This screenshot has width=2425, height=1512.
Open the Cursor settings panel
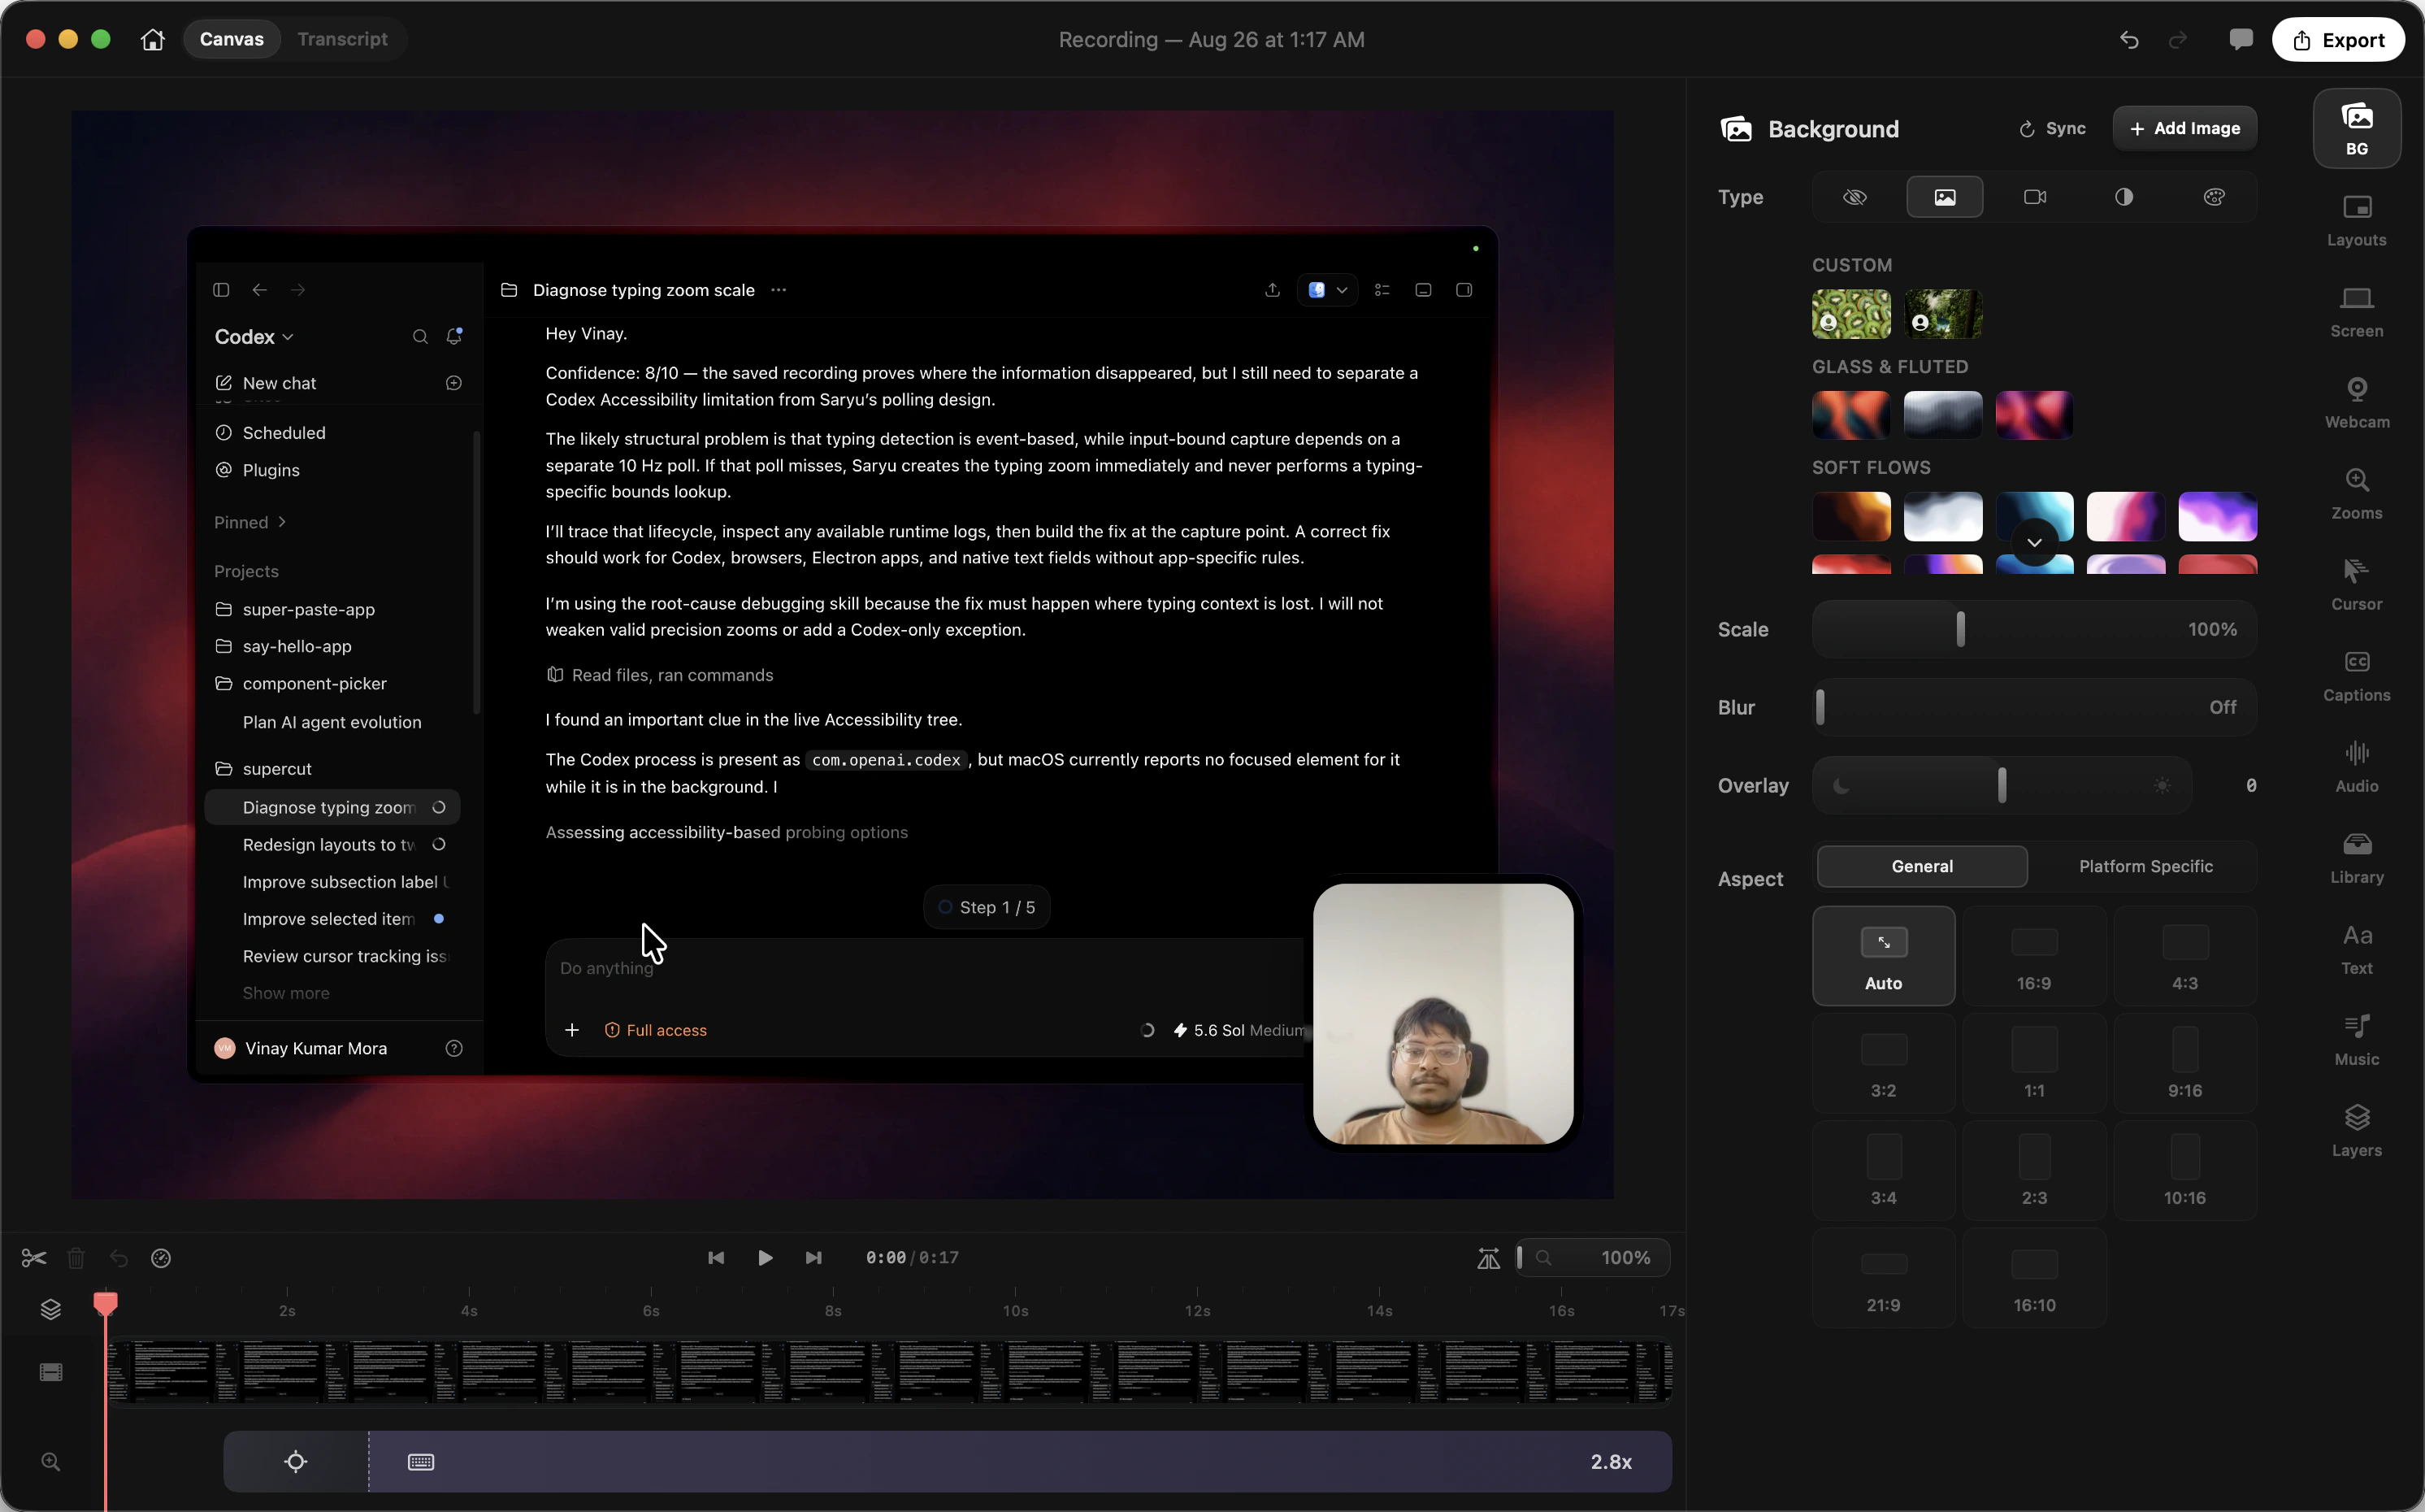coord(2356,585)
